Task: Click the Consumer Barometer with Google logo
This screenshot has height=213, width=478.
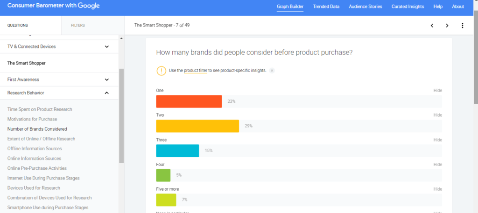Action: coord(53,6)
